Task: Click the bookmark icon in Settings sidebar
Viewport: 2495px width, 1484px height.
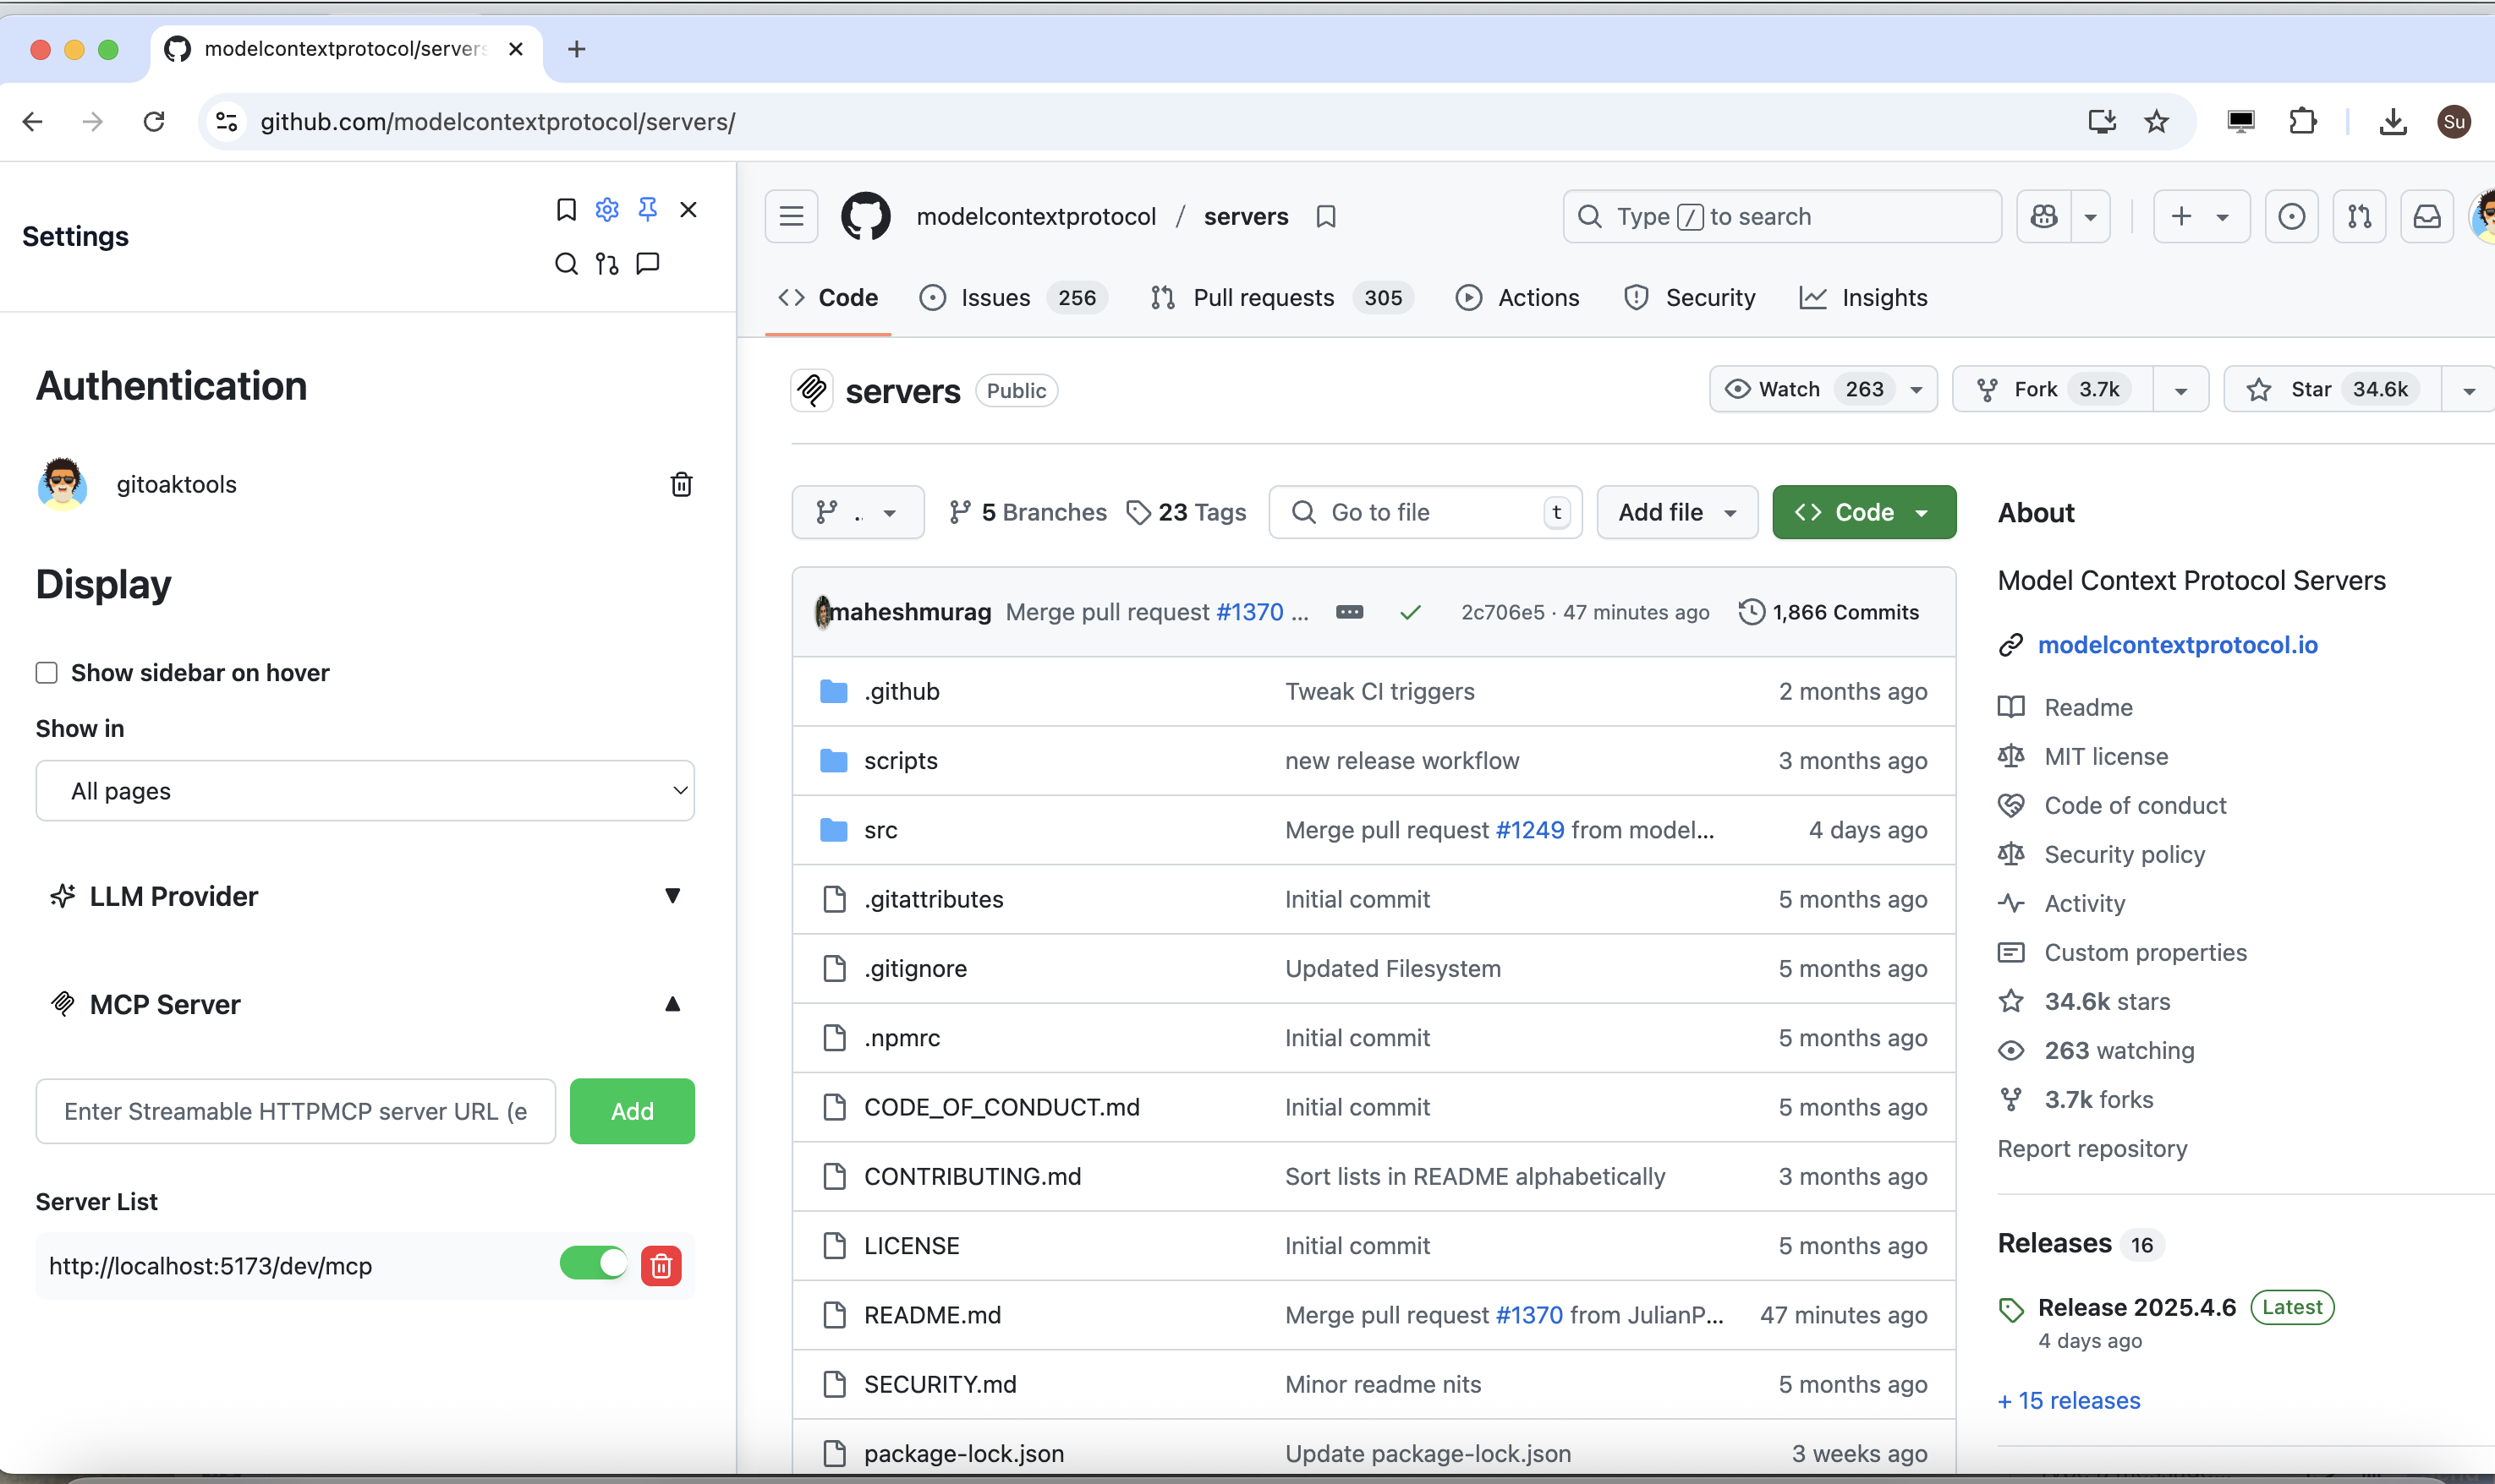Action: click(567, 209)
